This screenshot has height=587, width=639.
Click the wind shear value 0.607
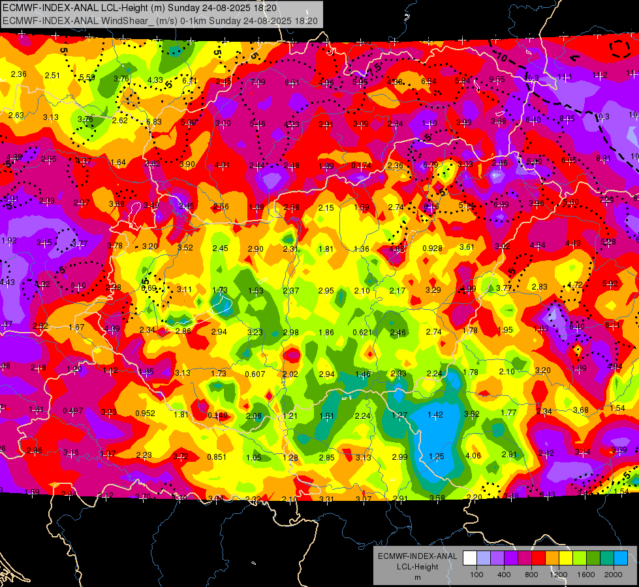(x=255, y=374)
